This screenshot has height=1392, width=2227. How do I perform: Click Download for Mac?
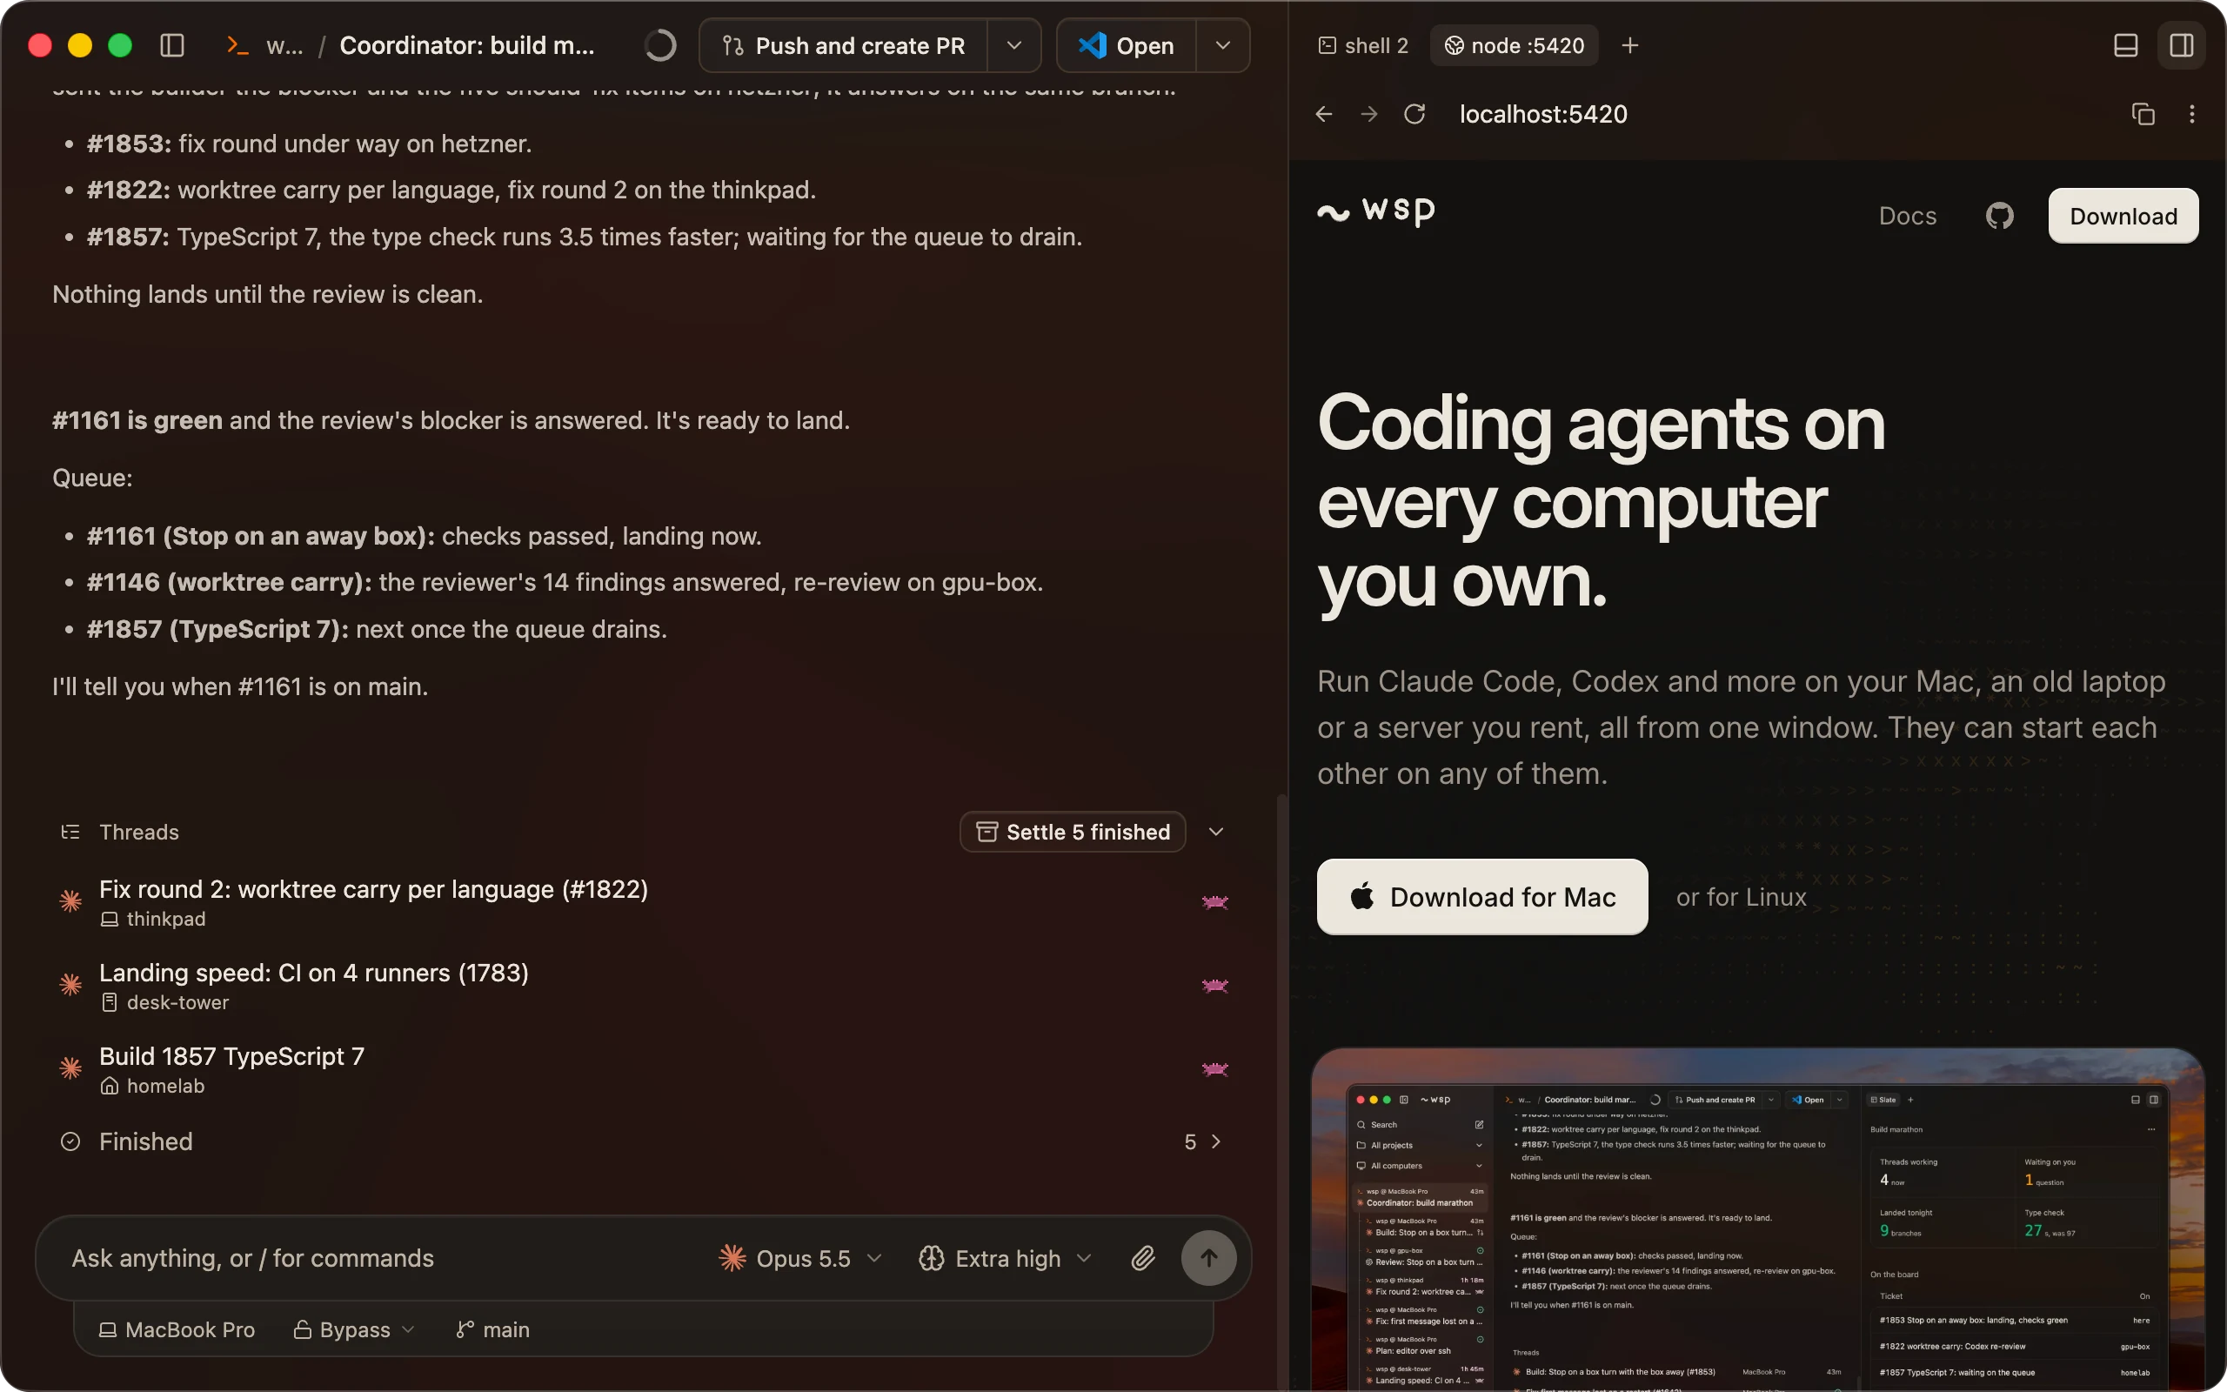click(1481, 897)
